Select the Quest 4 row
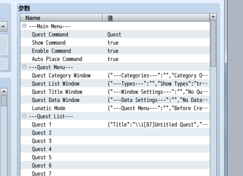243x176 pixels. pyautogui.click(x=115, y=149)
